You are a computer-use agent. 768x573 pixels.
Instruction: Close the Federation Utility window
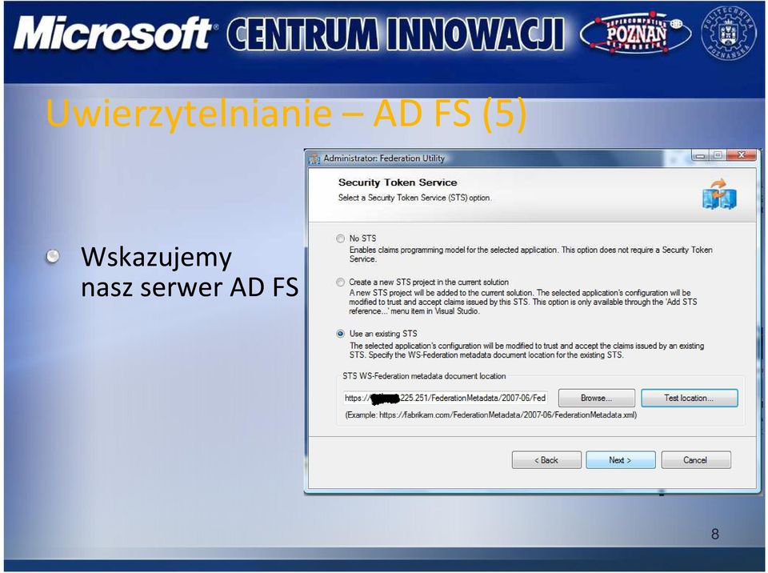[742, 156]
